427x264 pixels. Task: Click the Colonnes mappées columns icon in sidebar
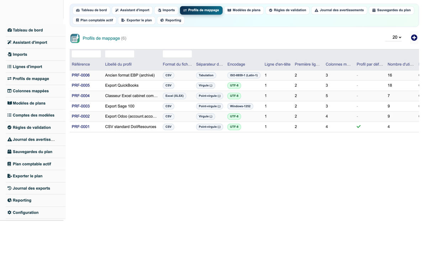tap(10, 91)
